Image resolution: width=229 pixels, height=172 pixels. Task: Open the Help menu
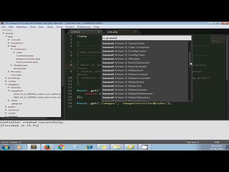pos(96,27)
